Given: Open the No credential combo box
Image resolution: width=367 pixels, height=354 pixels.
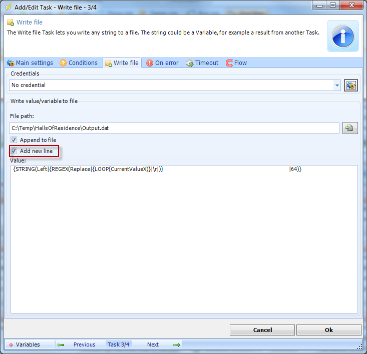Looking at the screenshot, I should tap(170, 85).
